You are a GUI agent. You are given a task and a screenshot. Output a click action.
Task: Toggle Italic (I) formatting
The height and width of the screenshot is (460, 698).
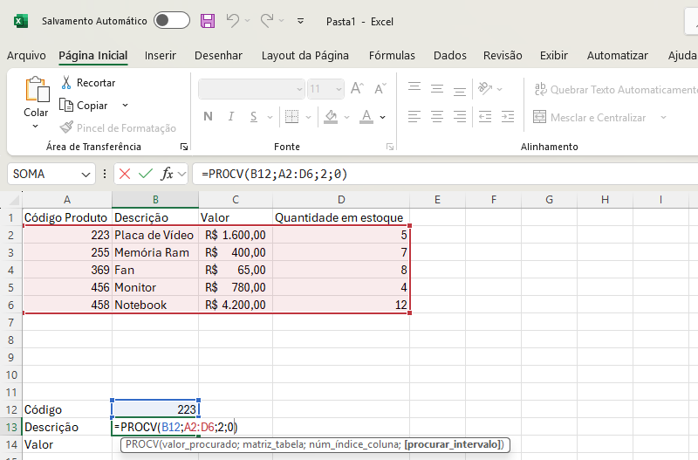coord(230,117)
